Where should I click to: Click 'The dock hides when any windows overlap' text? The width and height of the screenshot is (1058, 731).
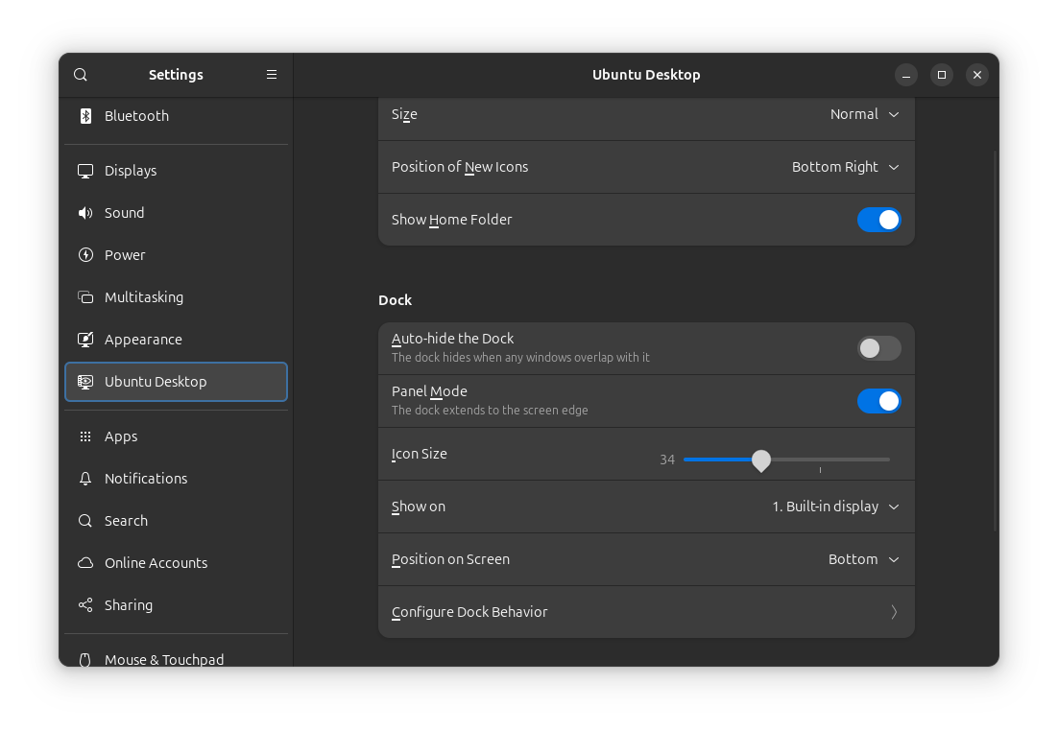point(521,358)
